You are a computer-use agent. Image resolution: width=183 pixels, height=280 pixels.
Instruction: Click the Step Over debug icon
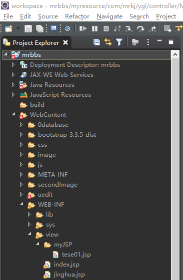(140, 28)
